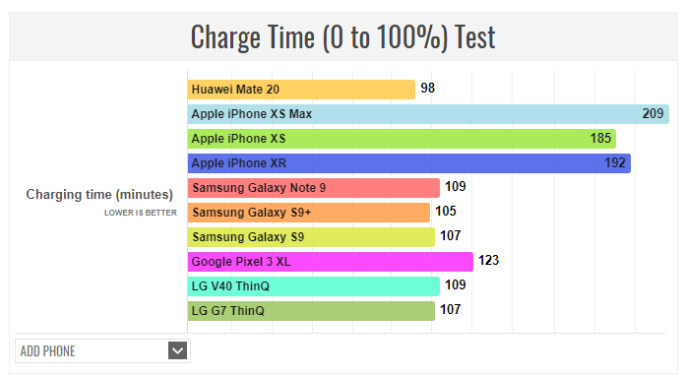The height and width of the screenshot is (377, 683).
Task: Click the 209 value on iPhone XS Max
Action: [x=652, y=114]
